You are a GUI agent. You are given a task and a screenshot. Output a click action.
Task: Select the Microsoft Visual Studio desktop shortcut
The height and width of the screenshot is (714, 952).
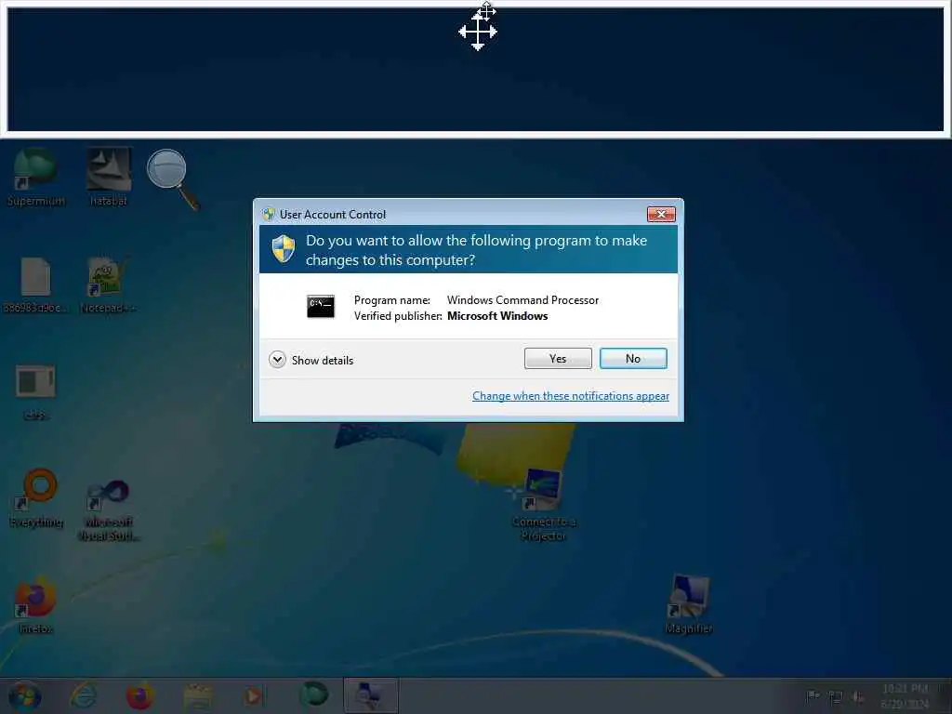109,510
